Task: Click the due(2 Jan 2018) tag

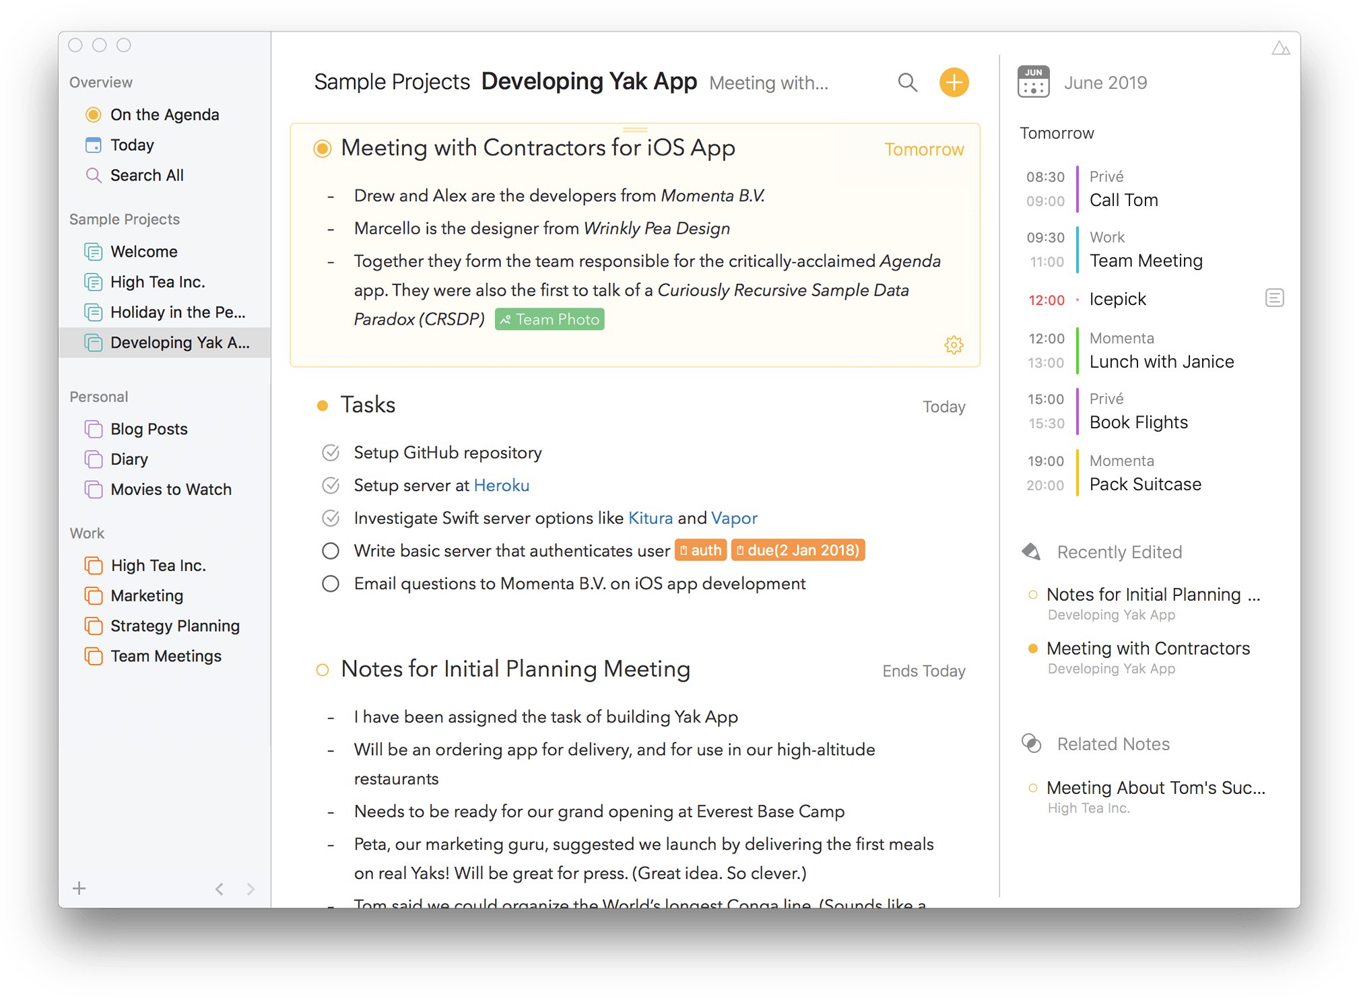Action: 798,550
